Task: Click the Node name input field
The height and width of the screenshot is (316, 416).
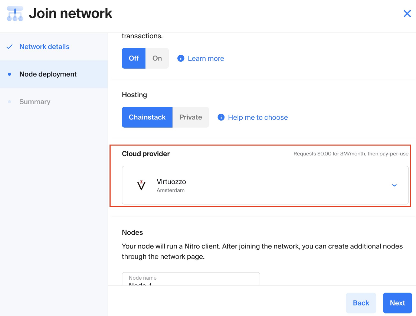Action: tap(191, 280)
